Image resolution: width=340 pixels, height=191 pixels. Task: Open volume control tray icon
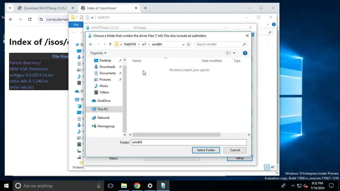(305, 186)
